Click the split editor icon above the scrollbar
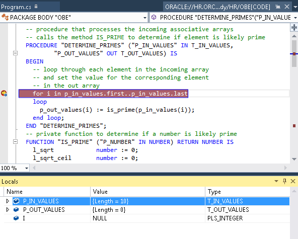Screen dimensions: 298x239 [x=294, y=28]
